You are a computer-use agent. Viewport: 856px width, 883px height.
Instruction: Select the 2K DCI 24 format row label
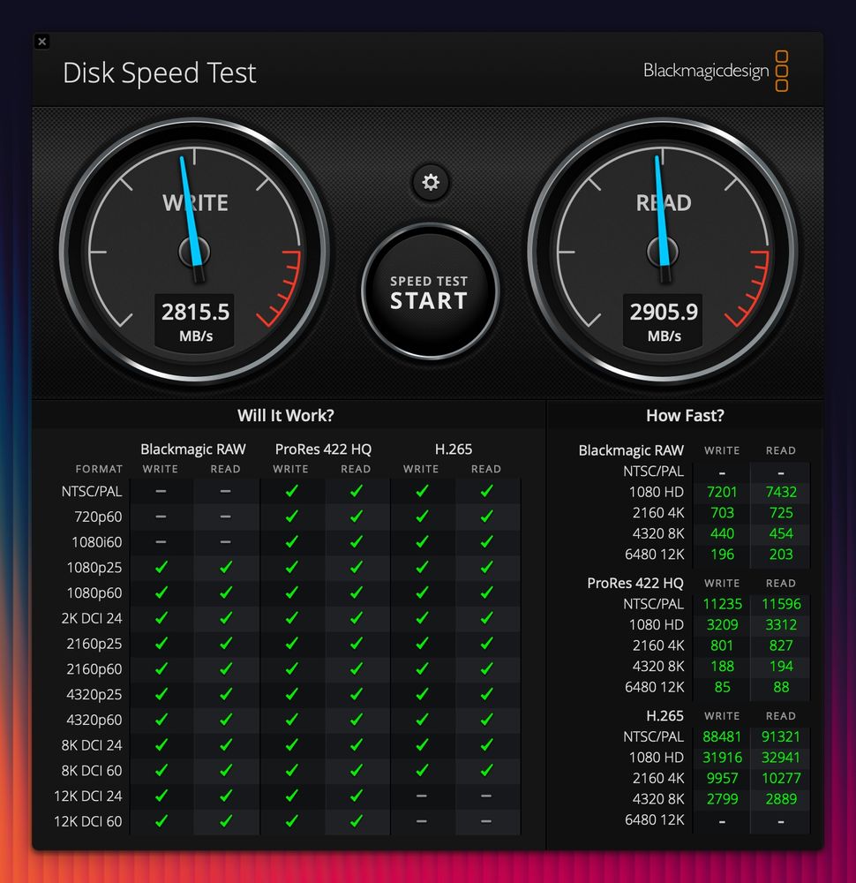coord(92,618)
